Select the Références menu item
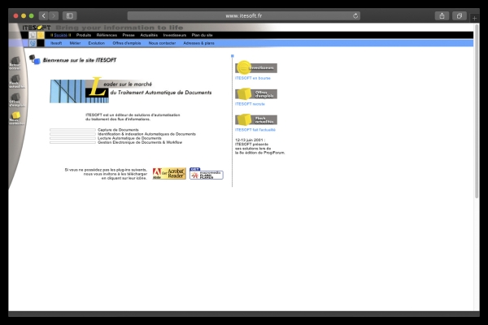 tap(107, 36)
